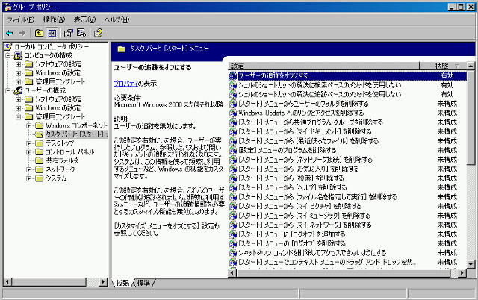Collapse the 管理用テンプレート node under ユーザーの構成
Screen dimensions: 478x300
[19, 117]
